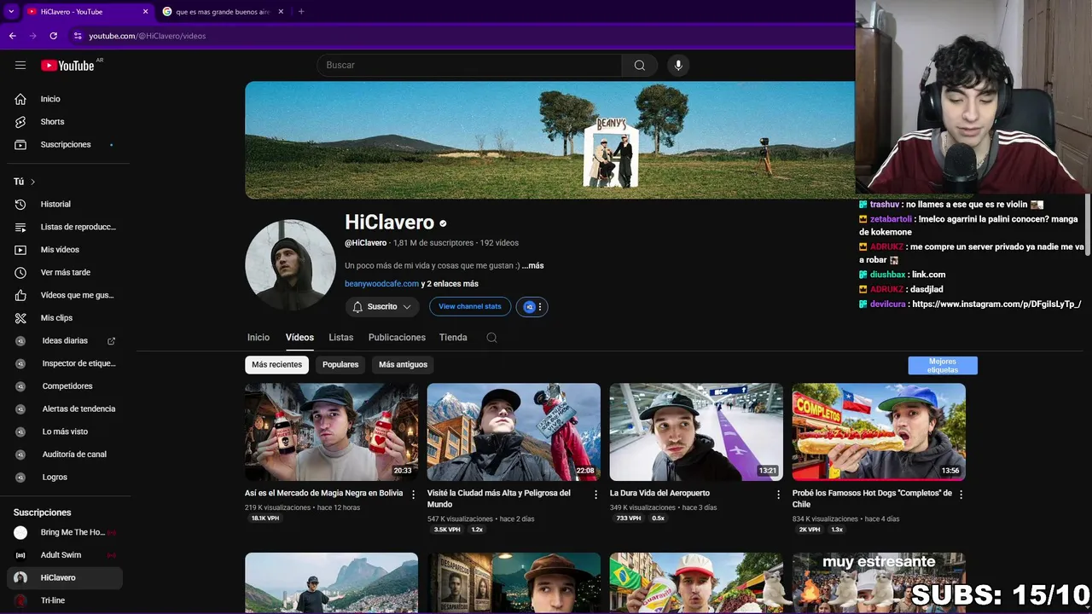The height and width of the screenshot is (614, 1092).
Task: Open devilcura's Instagram link in chat
Action: (996, 304)
